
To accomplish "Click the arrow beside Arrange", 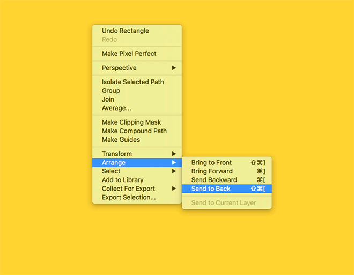I will pos(174,163).
